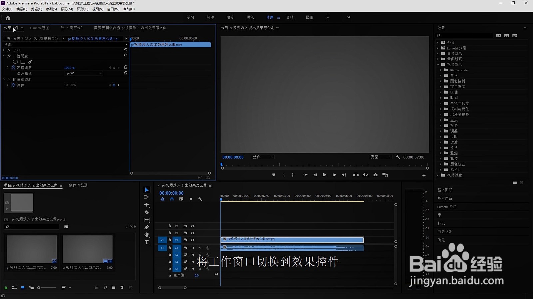Open the zoom level dropdown showing 适合

(x=263, y=157)
